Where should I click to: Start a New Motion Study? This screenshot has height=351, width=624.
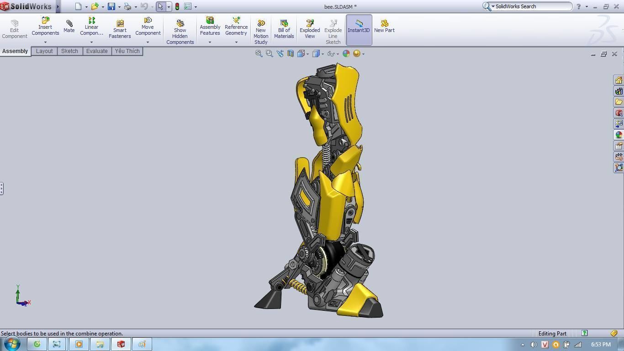coord(261,32)
